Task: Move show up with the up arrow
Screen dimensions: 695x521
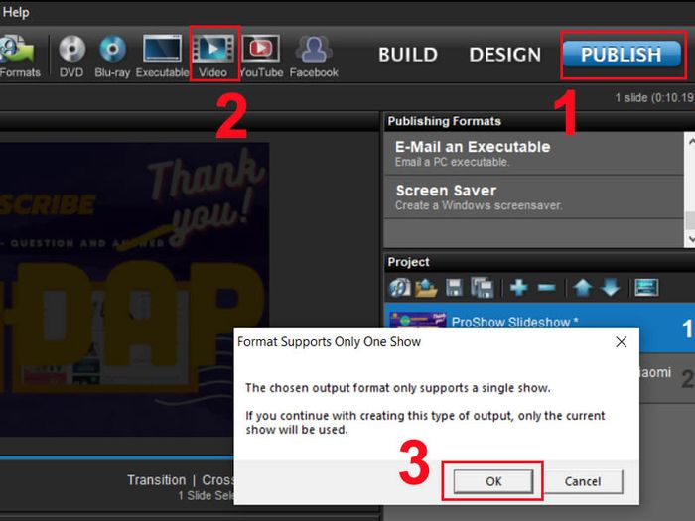Action: (x=583, y=288)
